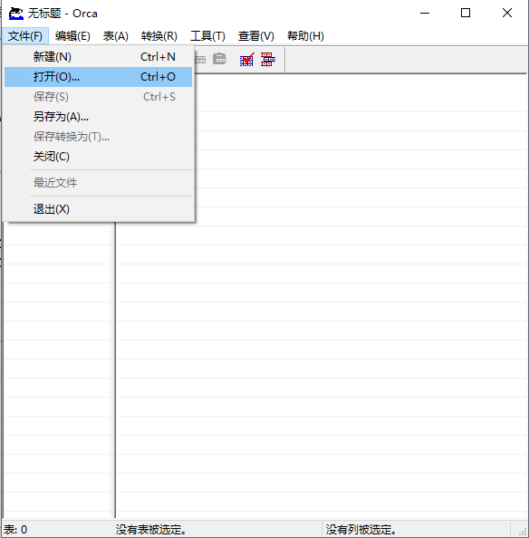Maximize the Orca window
The image size is (529, 538).
click(x=466, y=13)
